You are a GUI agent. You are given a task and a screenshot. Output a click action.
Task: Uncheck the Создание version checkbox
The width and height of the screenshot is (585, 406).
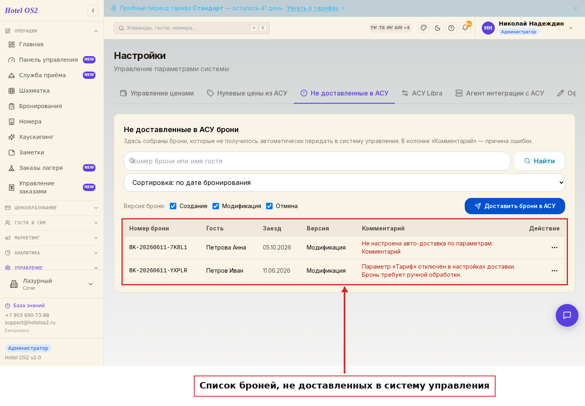pyautogui.click(x=173, y=206)
